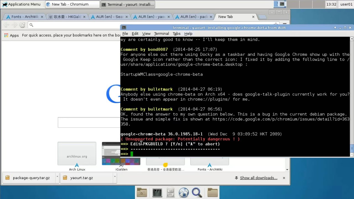The image size is (354, 199).
Task: Click 'StartupWMClass=google-chrome-beta' terminal line
Action: (162, 74)
